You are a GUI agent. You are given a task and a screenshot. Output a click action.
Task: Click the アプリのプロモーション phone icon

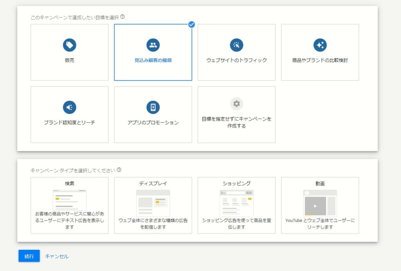point(153,107)
